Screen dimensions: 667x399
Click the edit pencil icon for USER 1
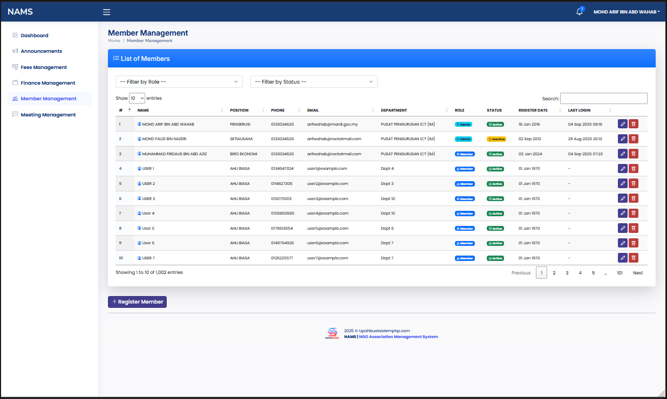(623, 169)
